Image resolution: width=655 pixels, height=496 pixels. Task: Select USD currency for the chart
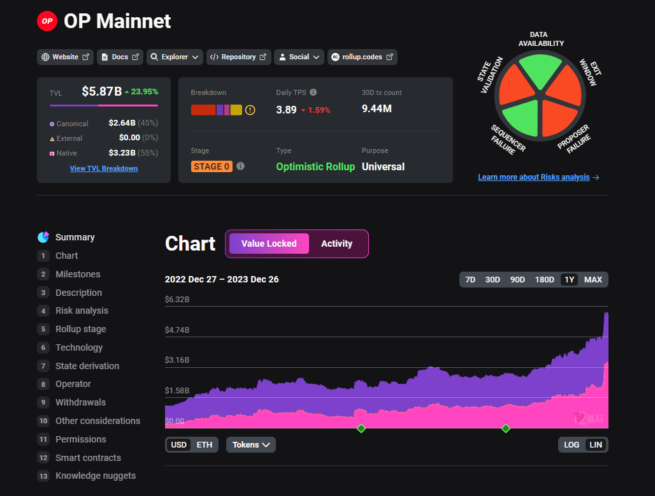point(179,444)
